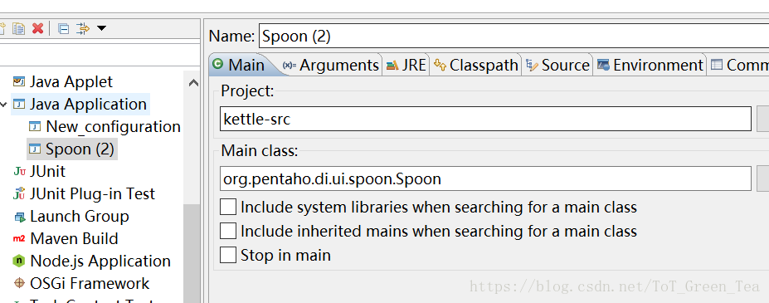Click the Main class text field

coord(485,178)
